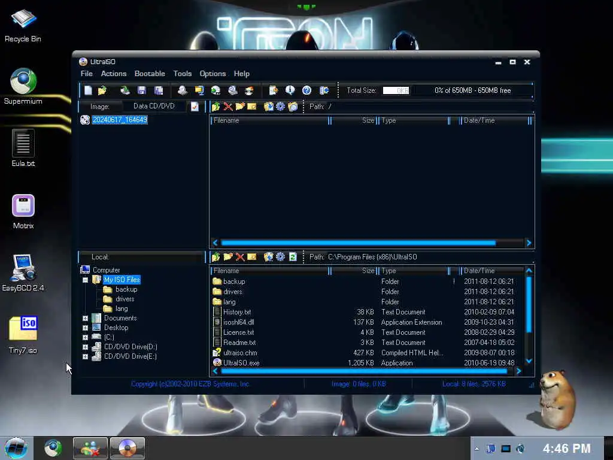Click the gear icon in local pane toolbar

point(280,257)
